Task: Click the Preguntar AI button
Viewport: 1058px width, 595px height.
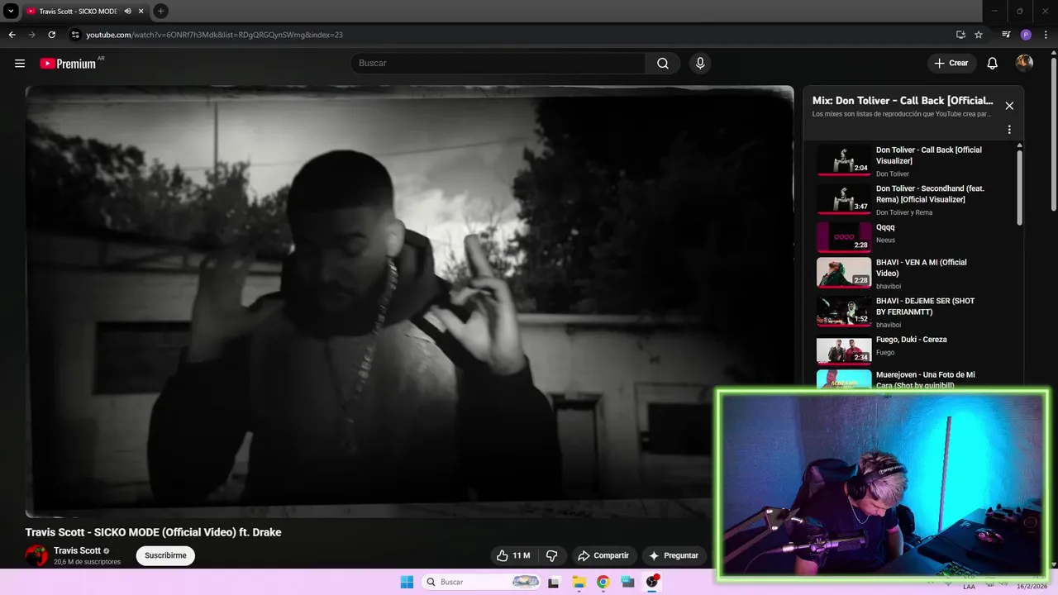Action: pyautogui.click(x=674, y=555)
